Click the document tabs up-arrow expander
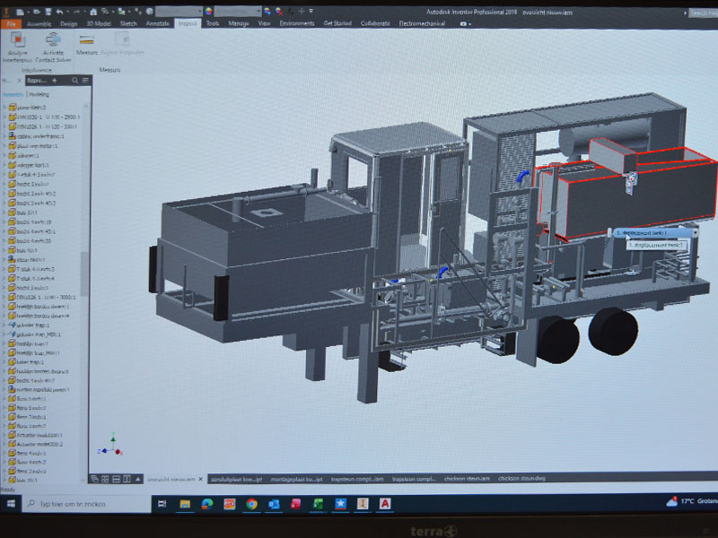This screenshot has height=538, width=718. click(137, 479)
